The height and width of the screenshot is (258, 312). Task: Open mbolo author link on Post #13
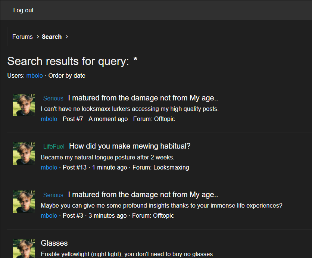pos(49,167)
